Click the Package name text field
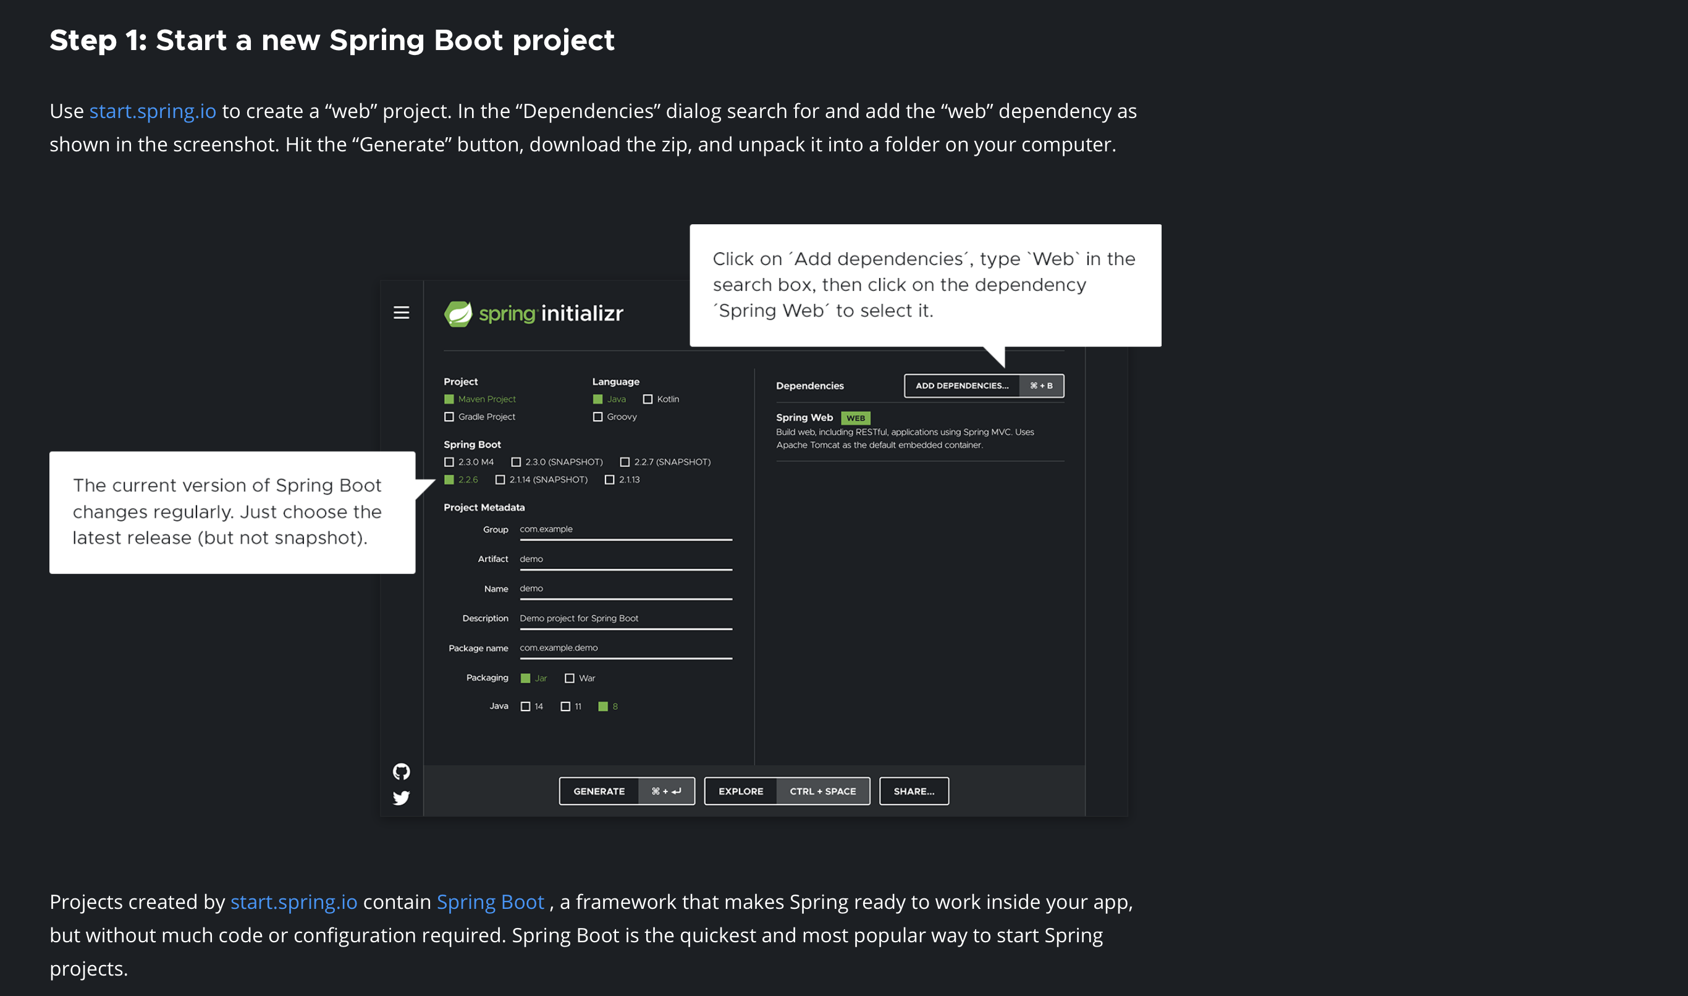 click(x=625, y=648)
